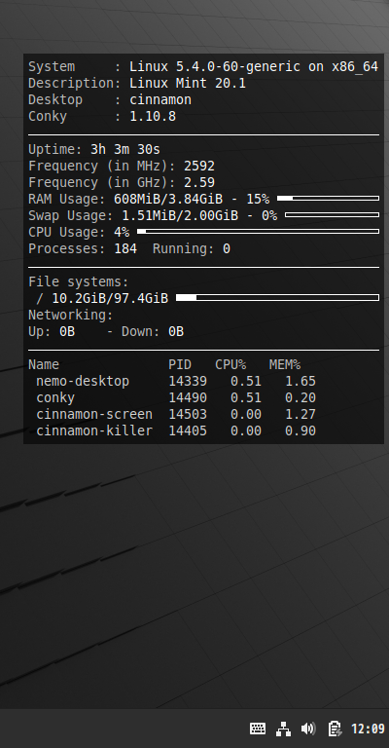Click the cinnamon desktop value
The image size is (389, 748).
click(160, 99)
